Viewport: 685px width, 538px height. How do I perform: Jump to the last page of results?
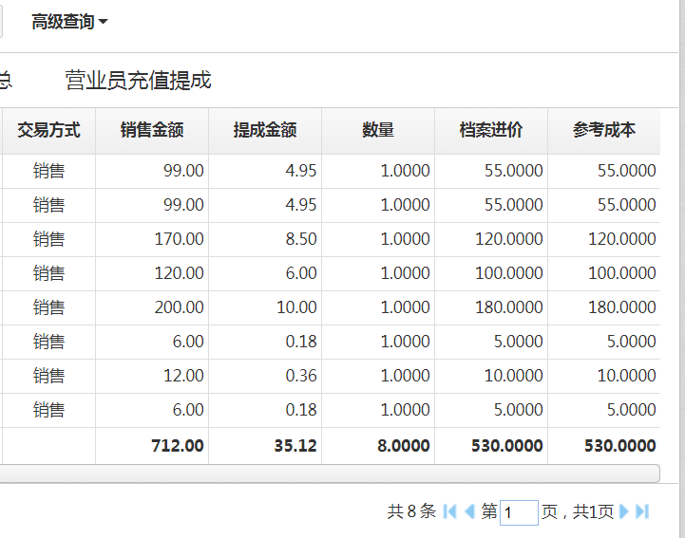642,511
